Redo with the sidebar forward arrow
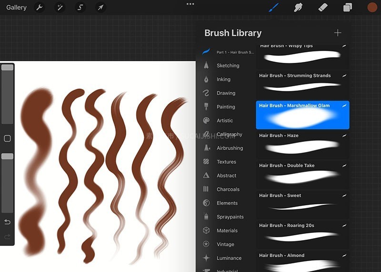 [7, 236]
